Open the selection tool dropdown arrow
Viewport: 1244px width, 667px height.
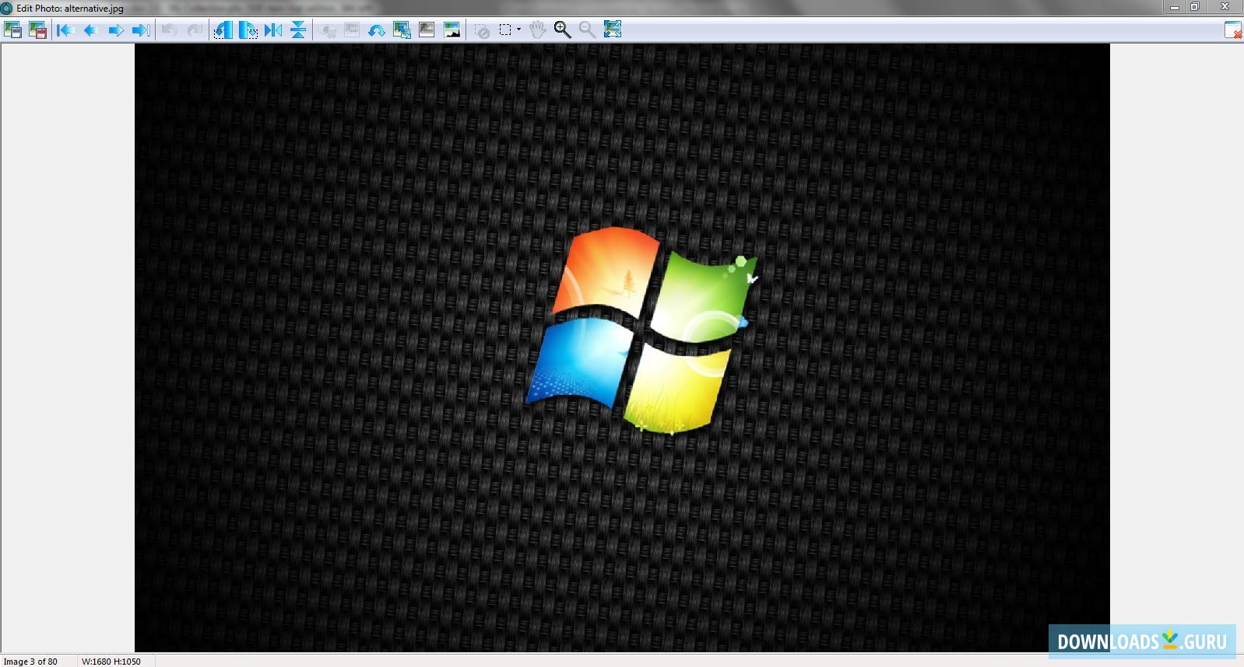pos(518,30)
